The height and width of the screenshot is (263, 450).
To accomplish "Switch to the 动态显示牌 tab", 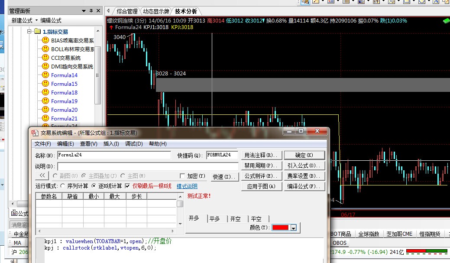I will (156, 11).
